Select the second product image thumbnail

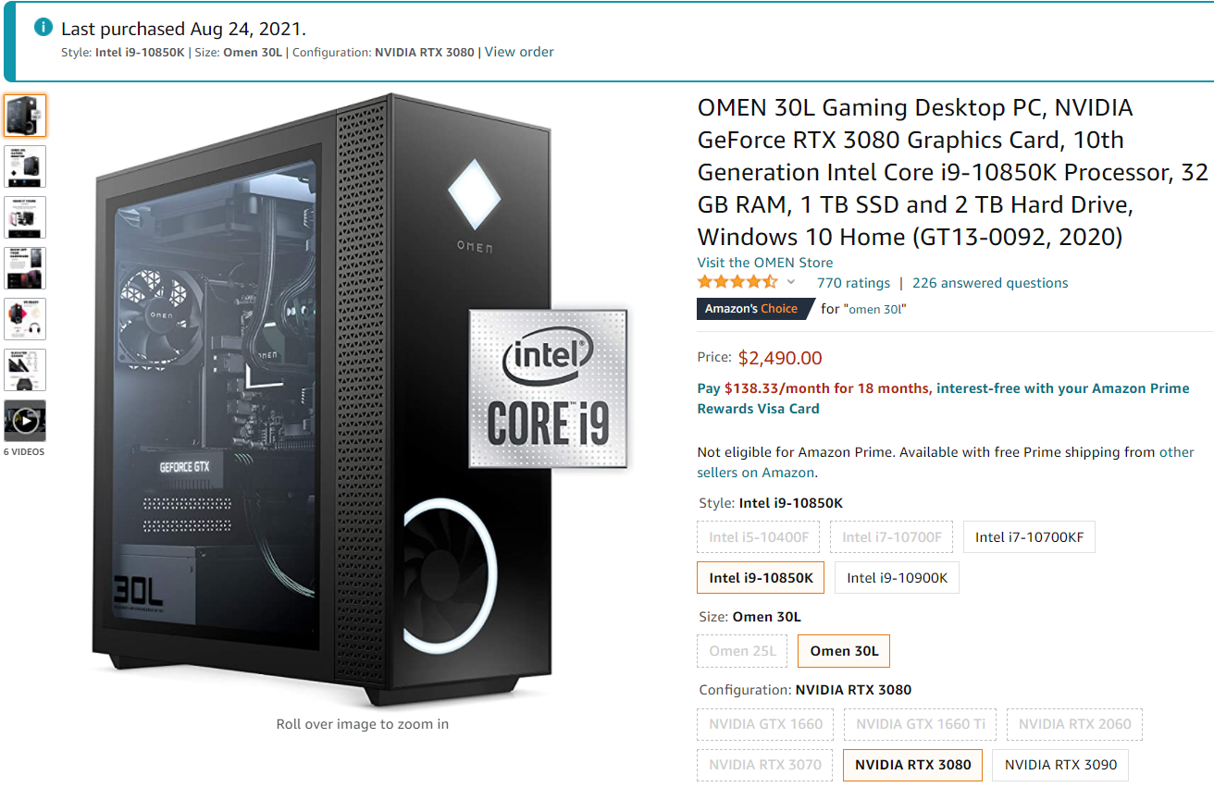[25, 166]
